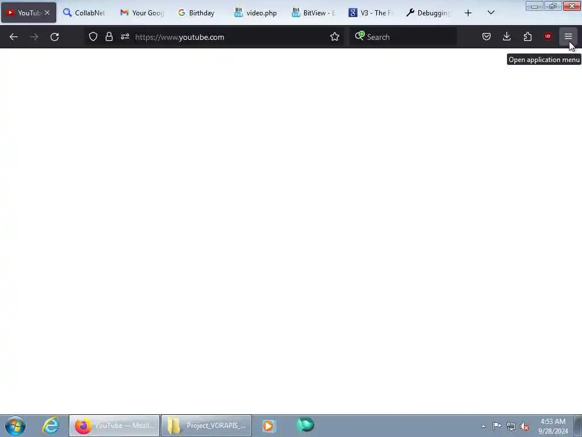
Task: Open site permissions icon in address bar
Action: pyautogui.click(x=124, y=36)
